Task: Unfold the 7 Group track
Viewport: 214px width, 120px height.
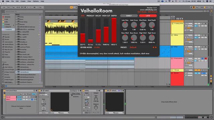Action: pyautogui.click(x=172, y=70)
